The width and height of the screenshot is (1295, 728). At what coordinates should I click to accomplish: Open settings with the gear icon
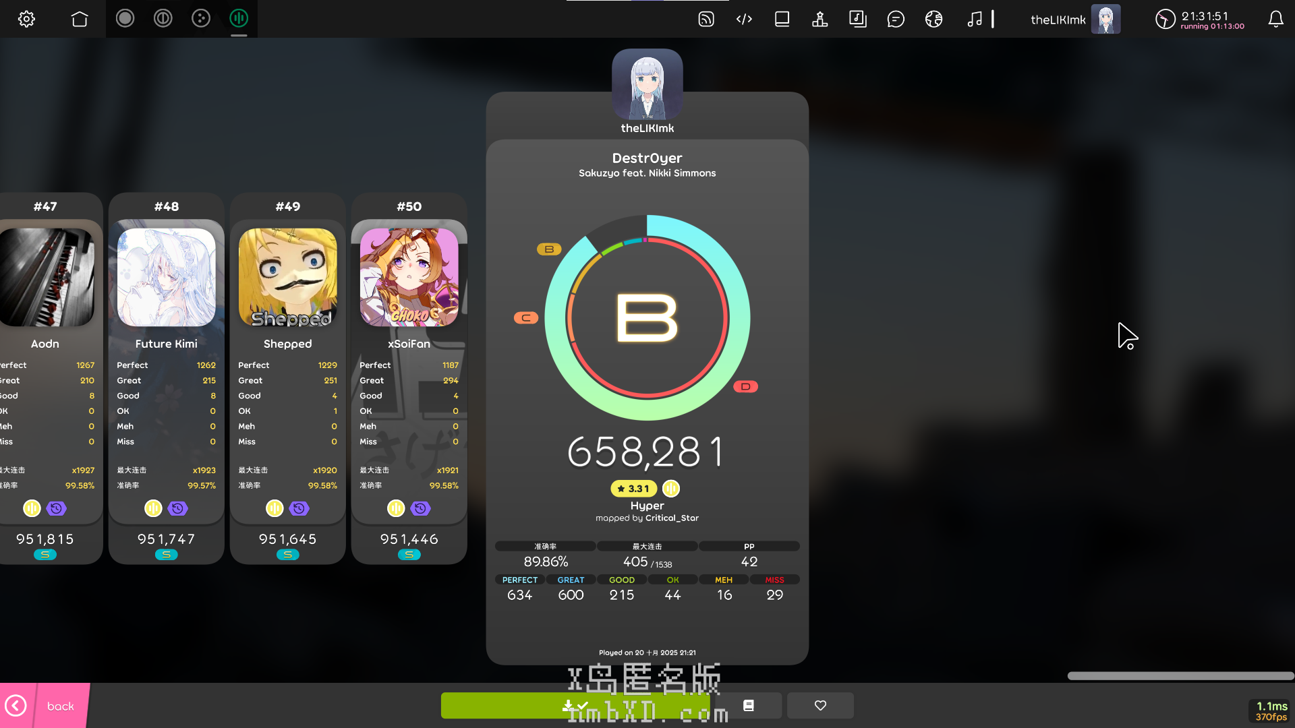point(26,19)
